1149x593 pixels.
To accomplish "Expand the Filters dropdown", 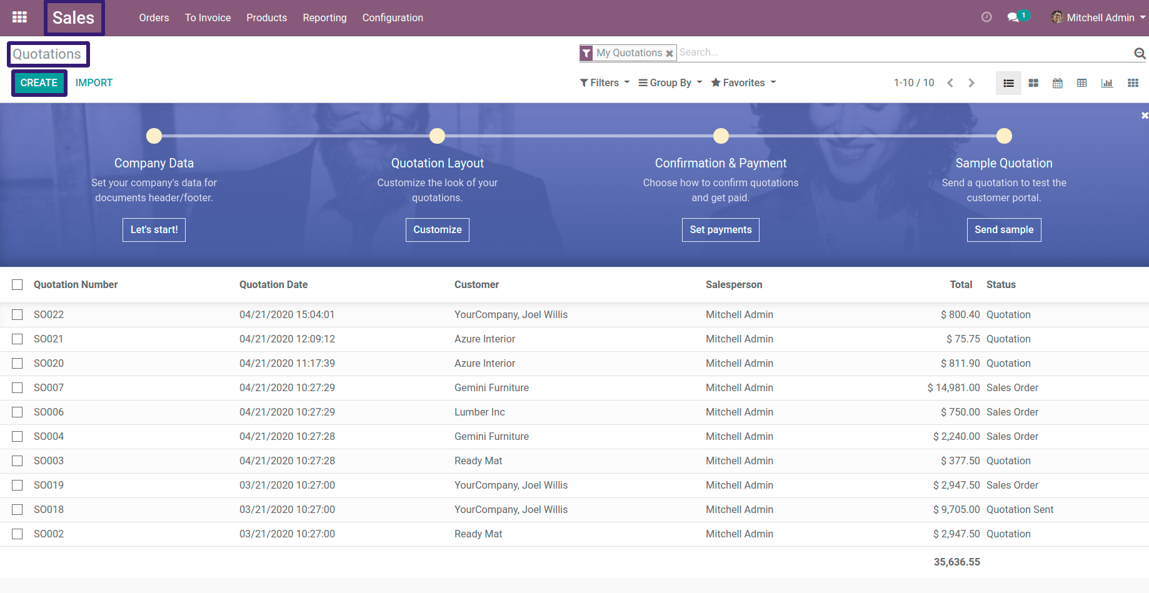I will pyautogui.click(x=605, y=83).
